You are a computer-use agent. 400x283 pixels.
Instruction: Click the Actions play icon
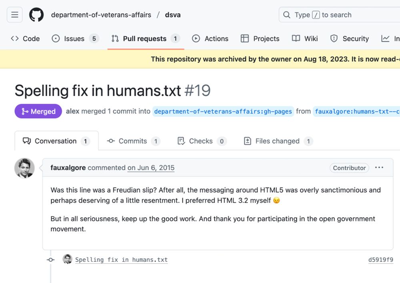click(196, 38)
